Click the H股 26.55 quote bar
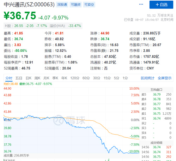176x161 pixels. tap(43, 26)
